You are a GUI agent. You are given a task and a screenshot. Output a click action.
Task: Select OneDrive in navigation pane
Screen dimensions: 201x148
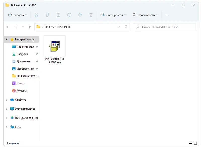[x=21, y=100]
